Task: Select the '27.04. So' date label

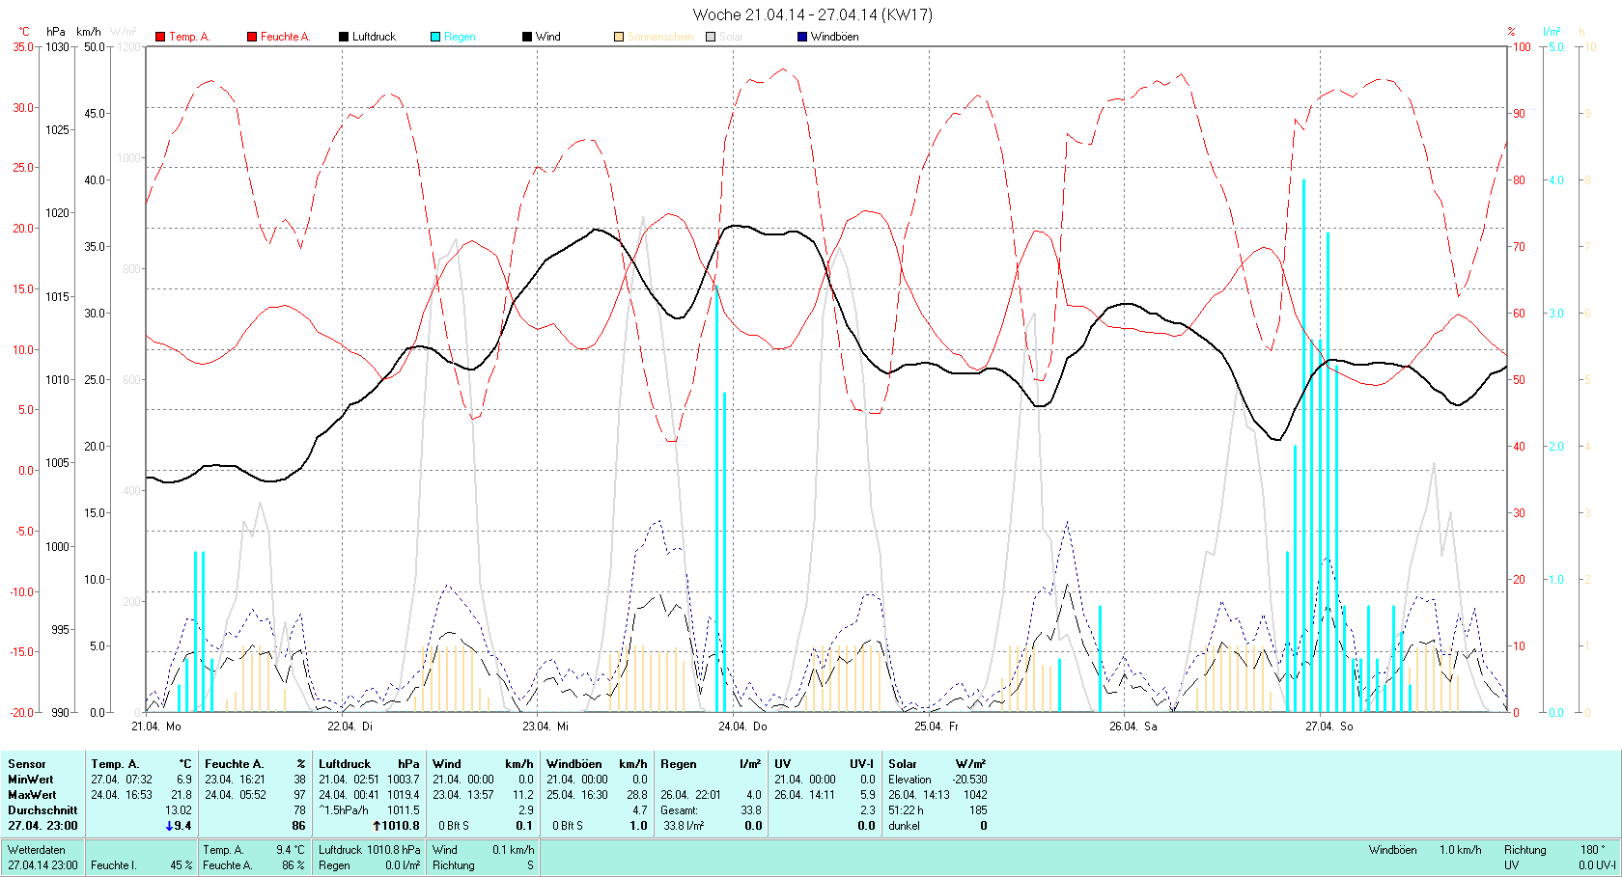Action: tap(1329, 726)
